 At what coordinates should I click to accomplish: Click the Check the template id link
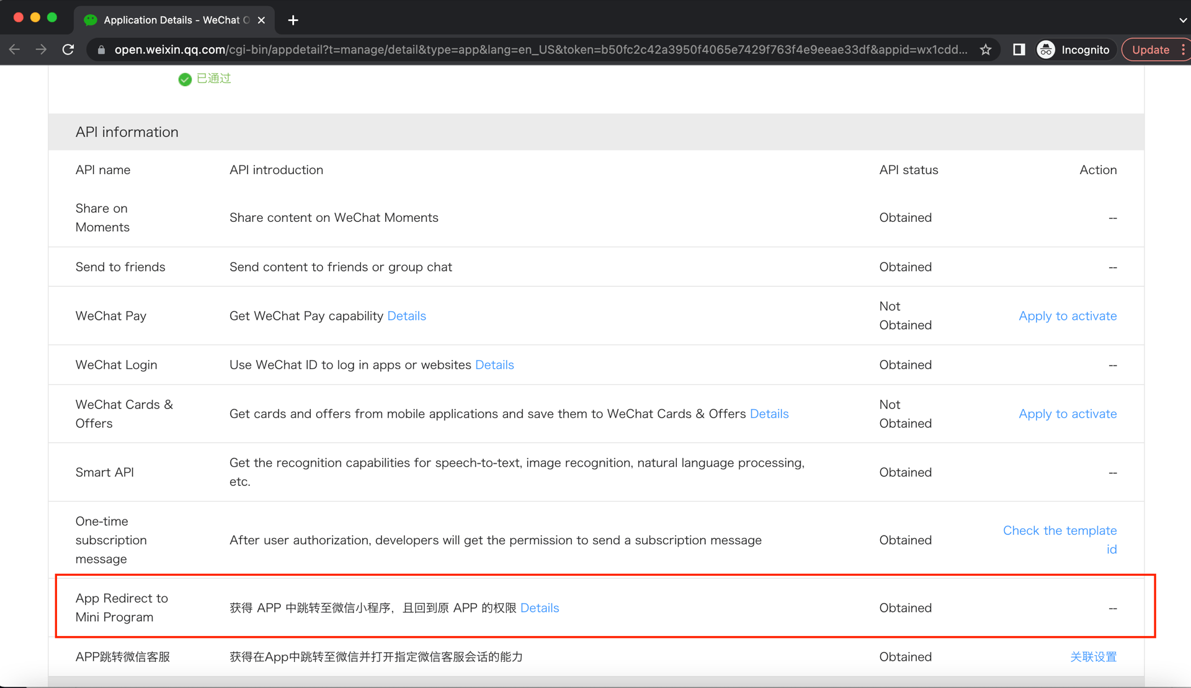[x=1059, y=531]
